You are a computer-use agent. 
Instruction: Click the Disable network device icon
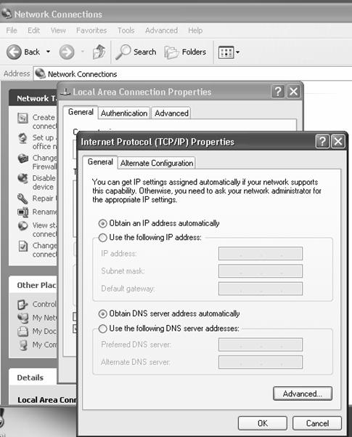click(x=22, y=179)
